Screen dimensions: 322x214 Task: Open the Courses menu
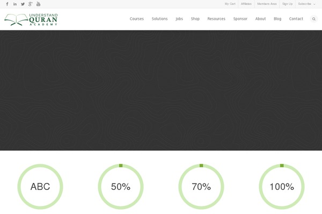[137, 19]
